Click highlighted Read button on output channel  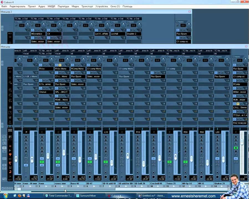pyautogui.click(x=236, y=148)
